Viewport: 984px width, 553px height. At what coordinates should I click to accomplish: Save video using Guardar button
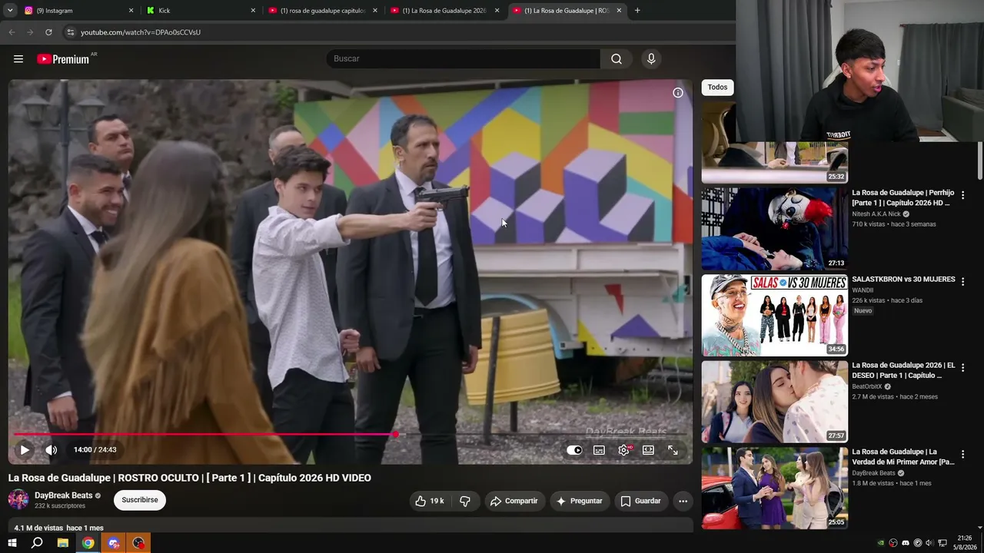640,501
